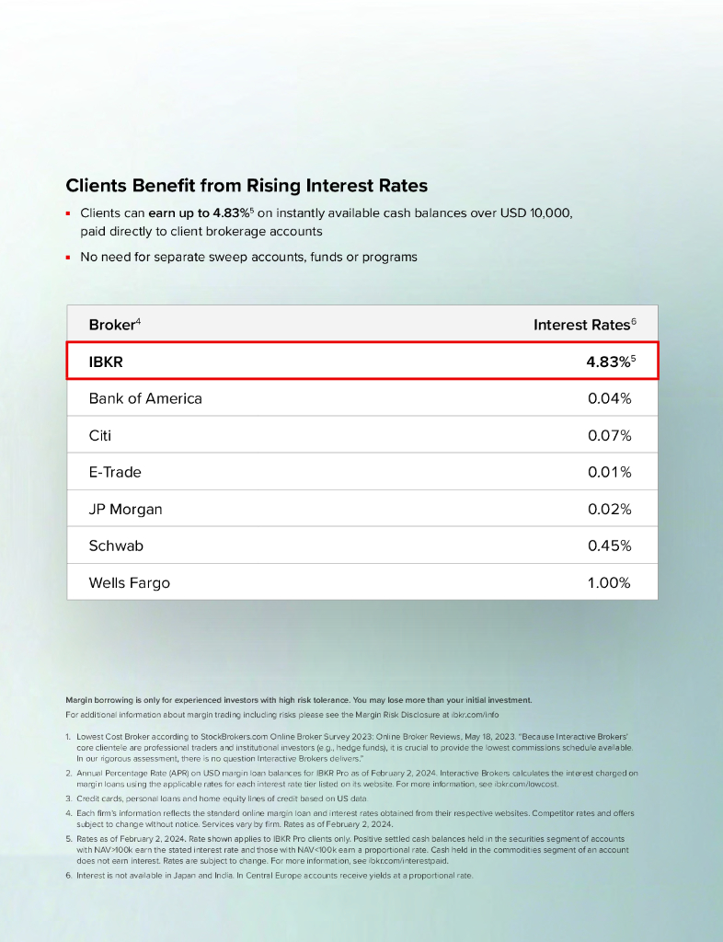
Task: Click the "Clients Benefit from Rising Interest Rates" heading
Action: (x=247, y=186)
